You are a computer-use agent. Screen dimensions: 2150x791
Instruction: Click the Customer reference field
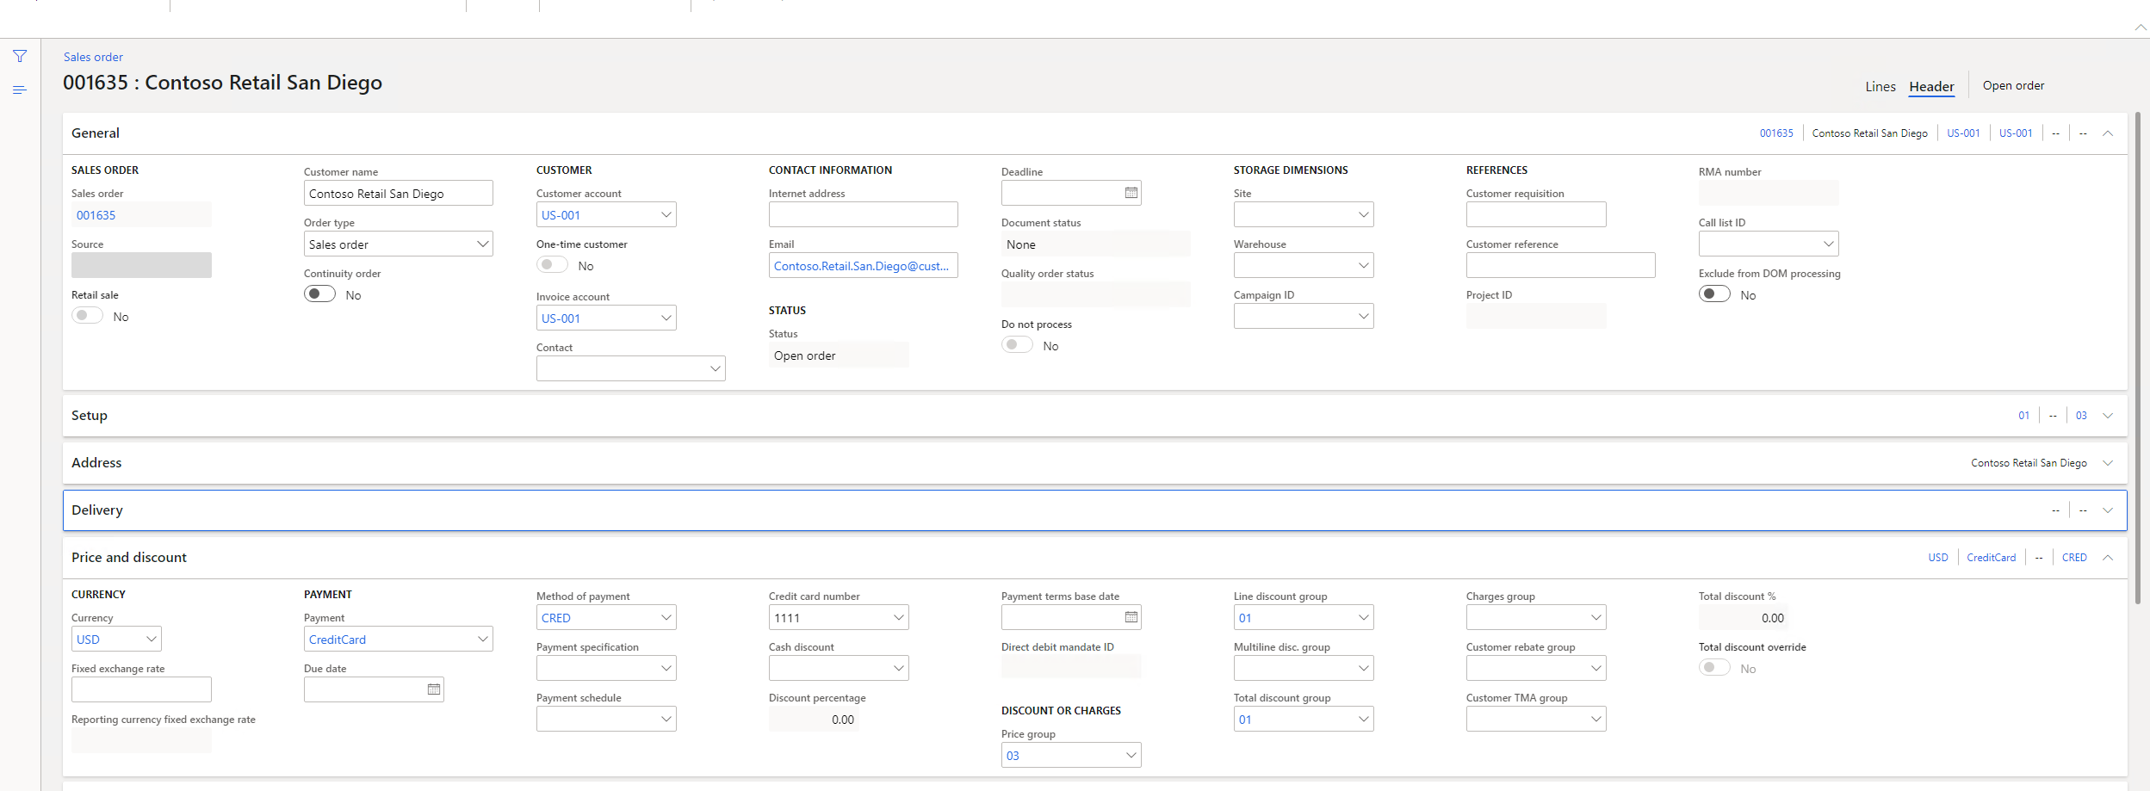click(x=1560, y=266)
